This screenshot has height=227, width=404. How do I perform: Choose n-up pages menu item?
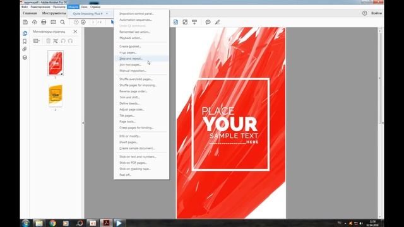141,52
